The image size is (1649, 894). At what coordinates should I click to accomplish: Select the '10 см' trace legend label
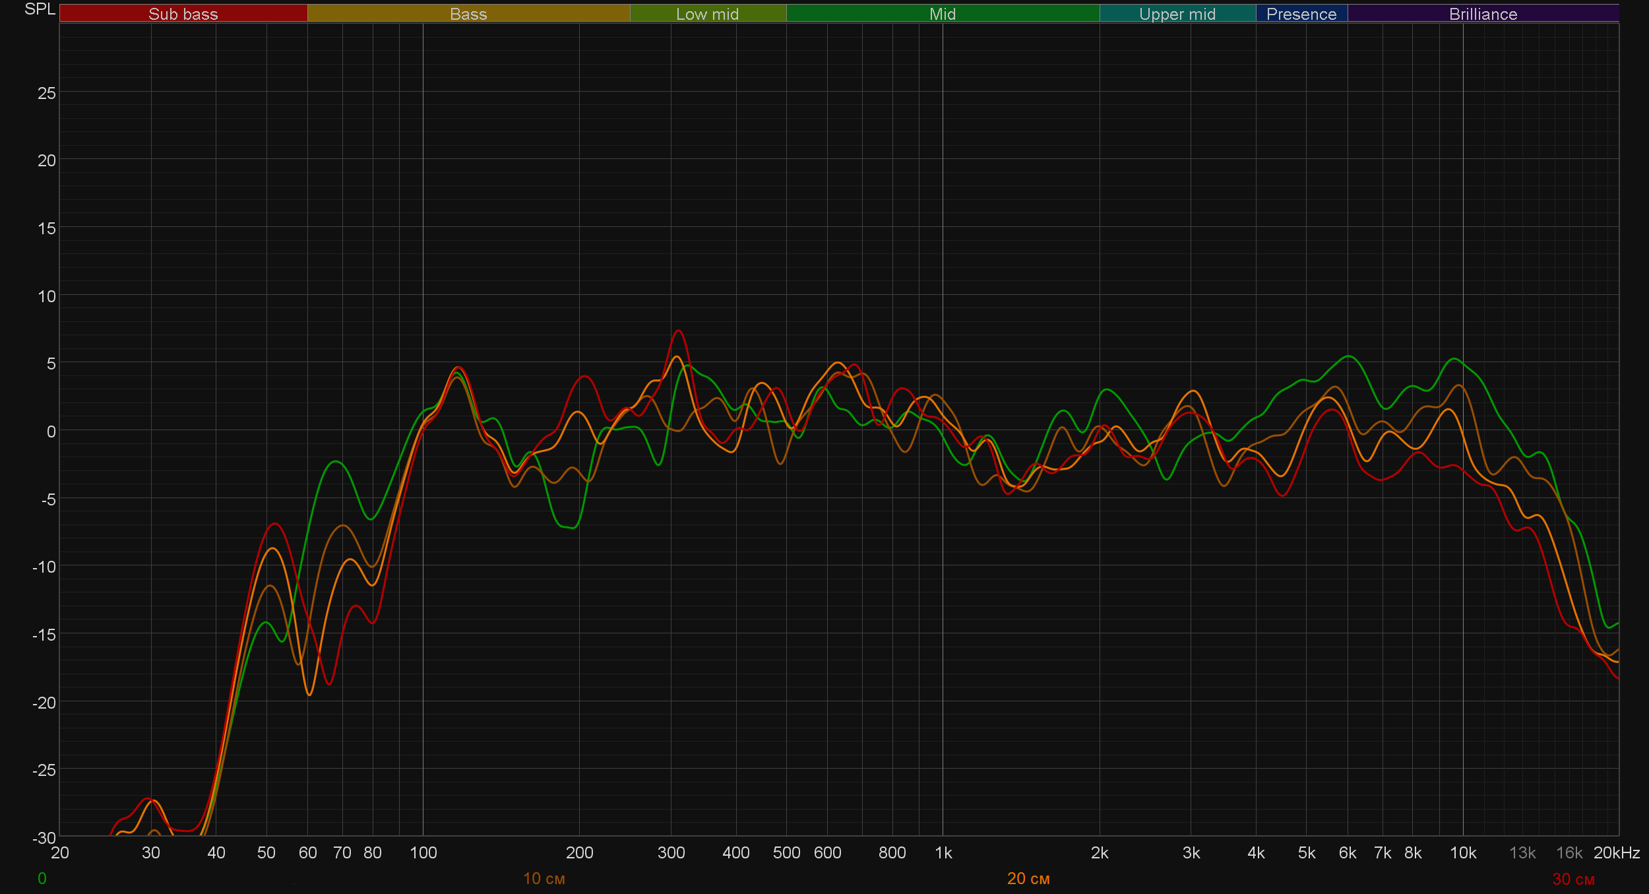click(x=544, y=878)
